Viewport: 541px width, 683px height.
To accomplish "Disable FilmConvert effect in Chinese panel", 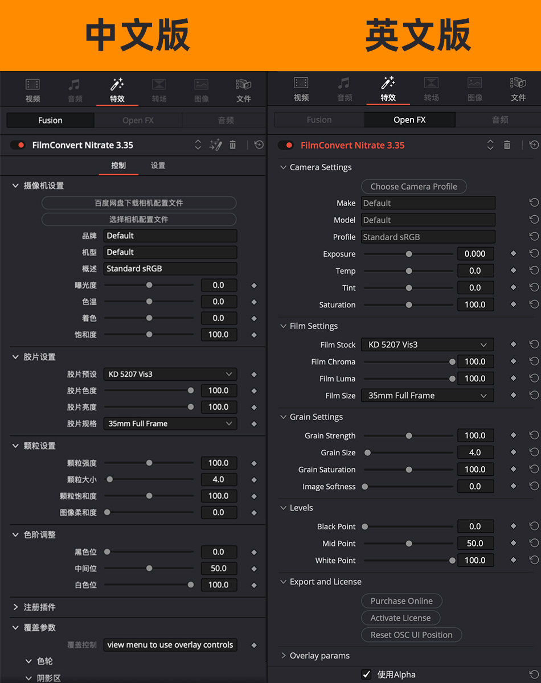I will point(18,145).
